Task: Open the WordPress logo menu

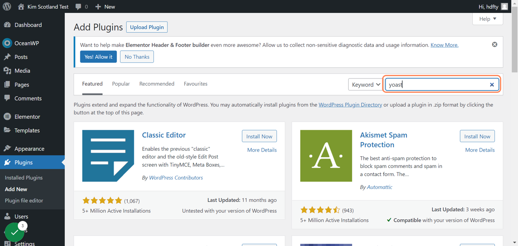Action: click(7, 6)
